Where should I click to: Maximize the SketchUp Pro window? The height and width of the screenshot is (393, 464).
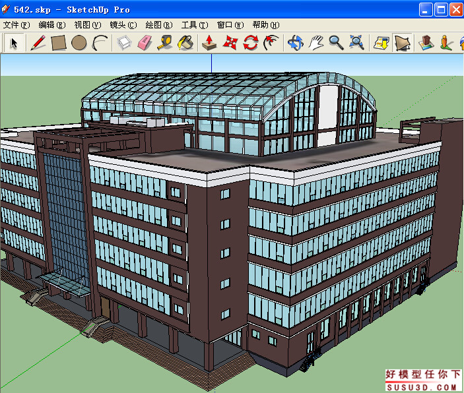click(x=441, y=10)
